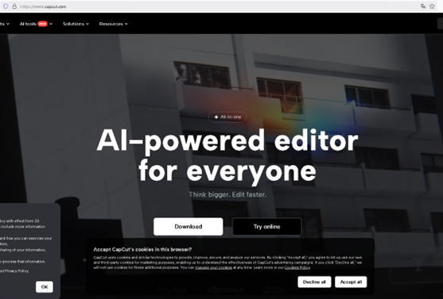Image resolution: width=443 pixels, height=299 pixels.
Task: Click the site security padlock icon
Action: coord(14,6)
